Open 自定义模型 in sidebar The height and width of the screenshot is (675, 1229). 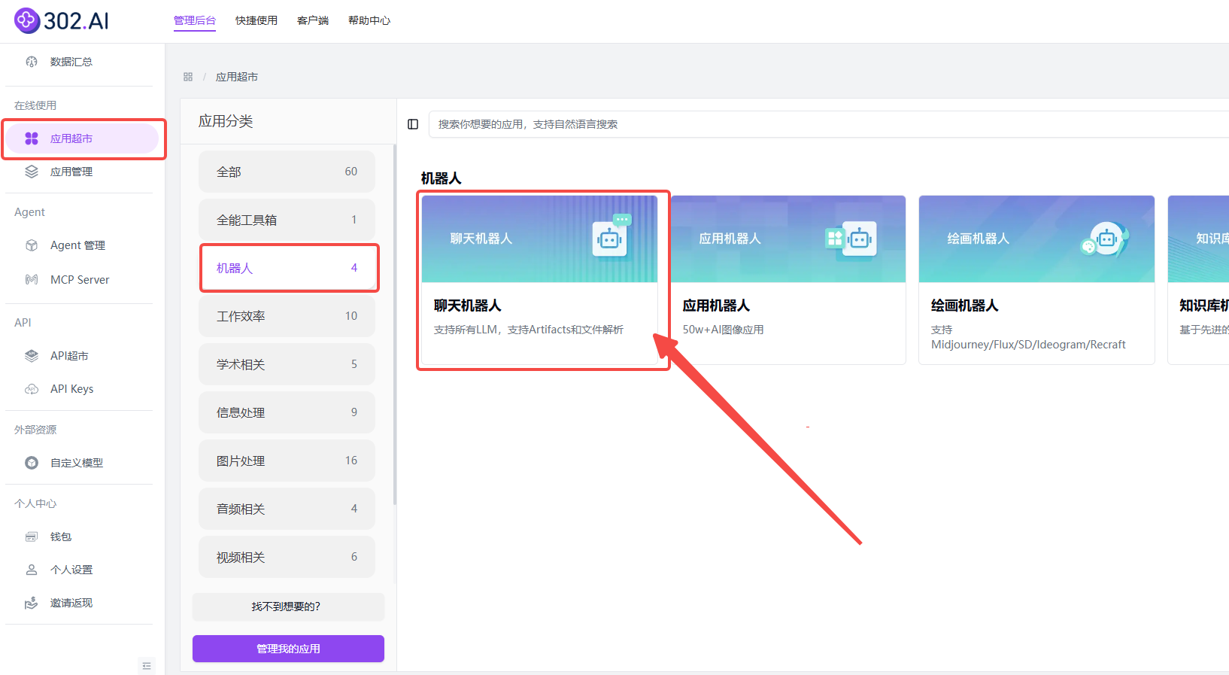point(77,463)
